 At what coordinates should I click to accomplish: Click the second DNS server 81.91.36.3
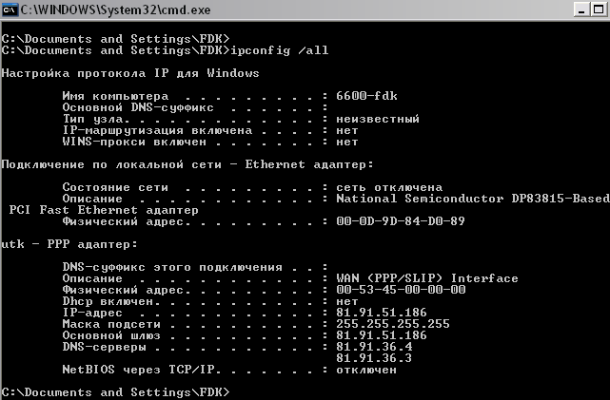click(x=374, y=358)
